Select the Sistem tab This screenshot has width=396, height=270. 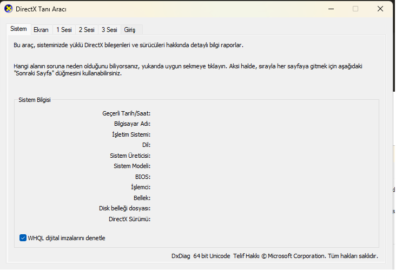(x=18, y=29)
